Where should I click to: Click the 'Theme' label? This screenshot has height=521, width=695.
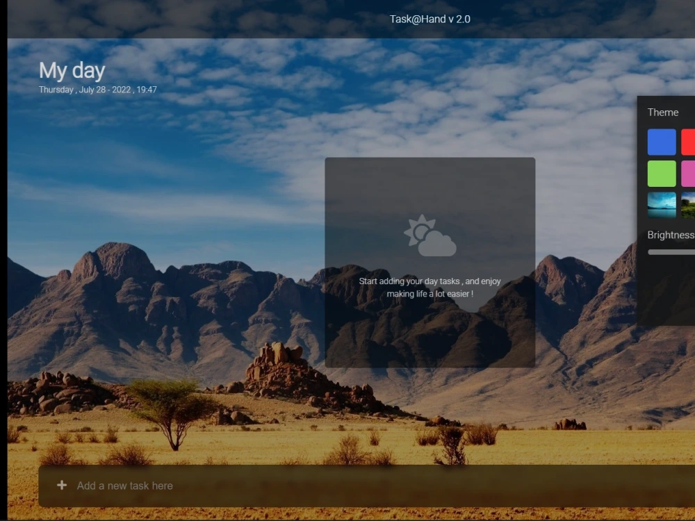click(x=662, y=113)
